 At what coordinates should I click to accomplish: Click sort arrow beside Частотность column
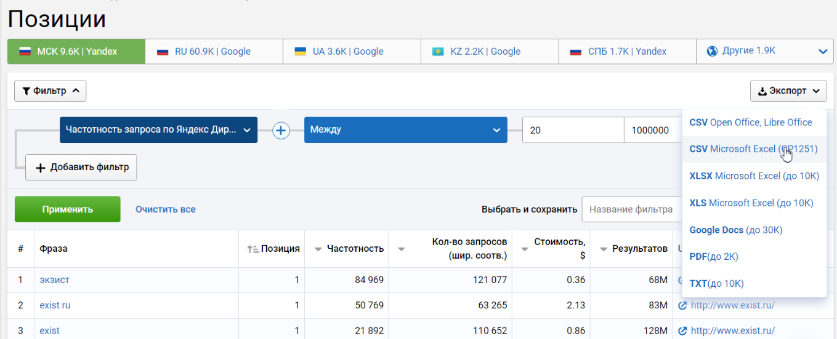(318, 249)
